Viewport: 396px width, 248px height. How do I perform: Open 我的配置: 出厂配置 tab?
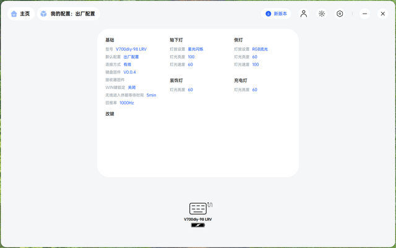point(69,14)
